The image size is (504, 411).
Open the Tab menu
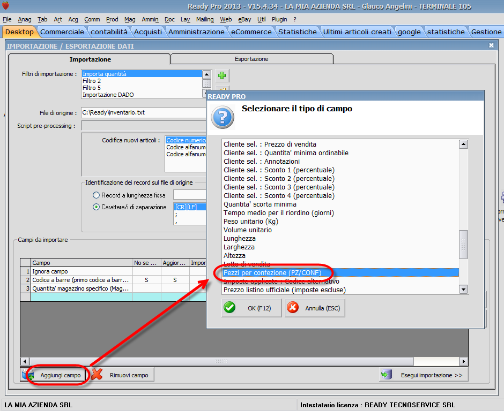(x=42, y=19)
